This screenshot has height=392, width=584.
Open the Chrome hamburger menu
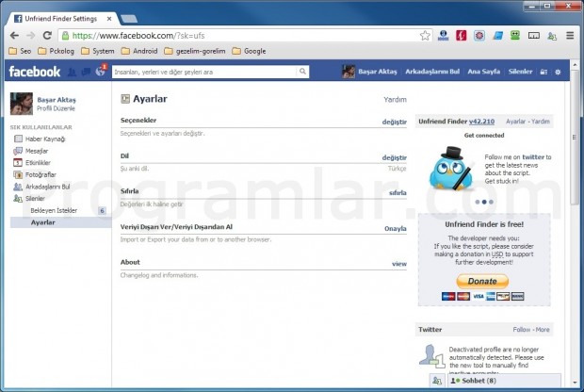point(570,36)
